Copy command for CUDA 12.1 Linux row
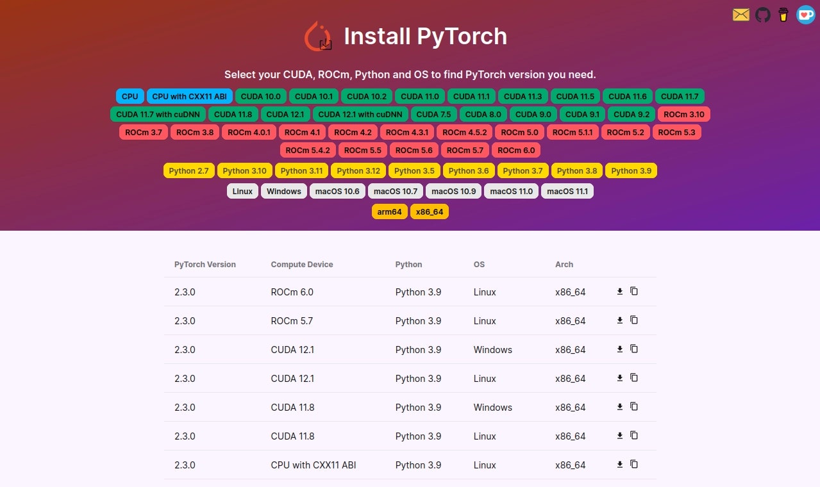The image size is (820, 487). [634, 378]
